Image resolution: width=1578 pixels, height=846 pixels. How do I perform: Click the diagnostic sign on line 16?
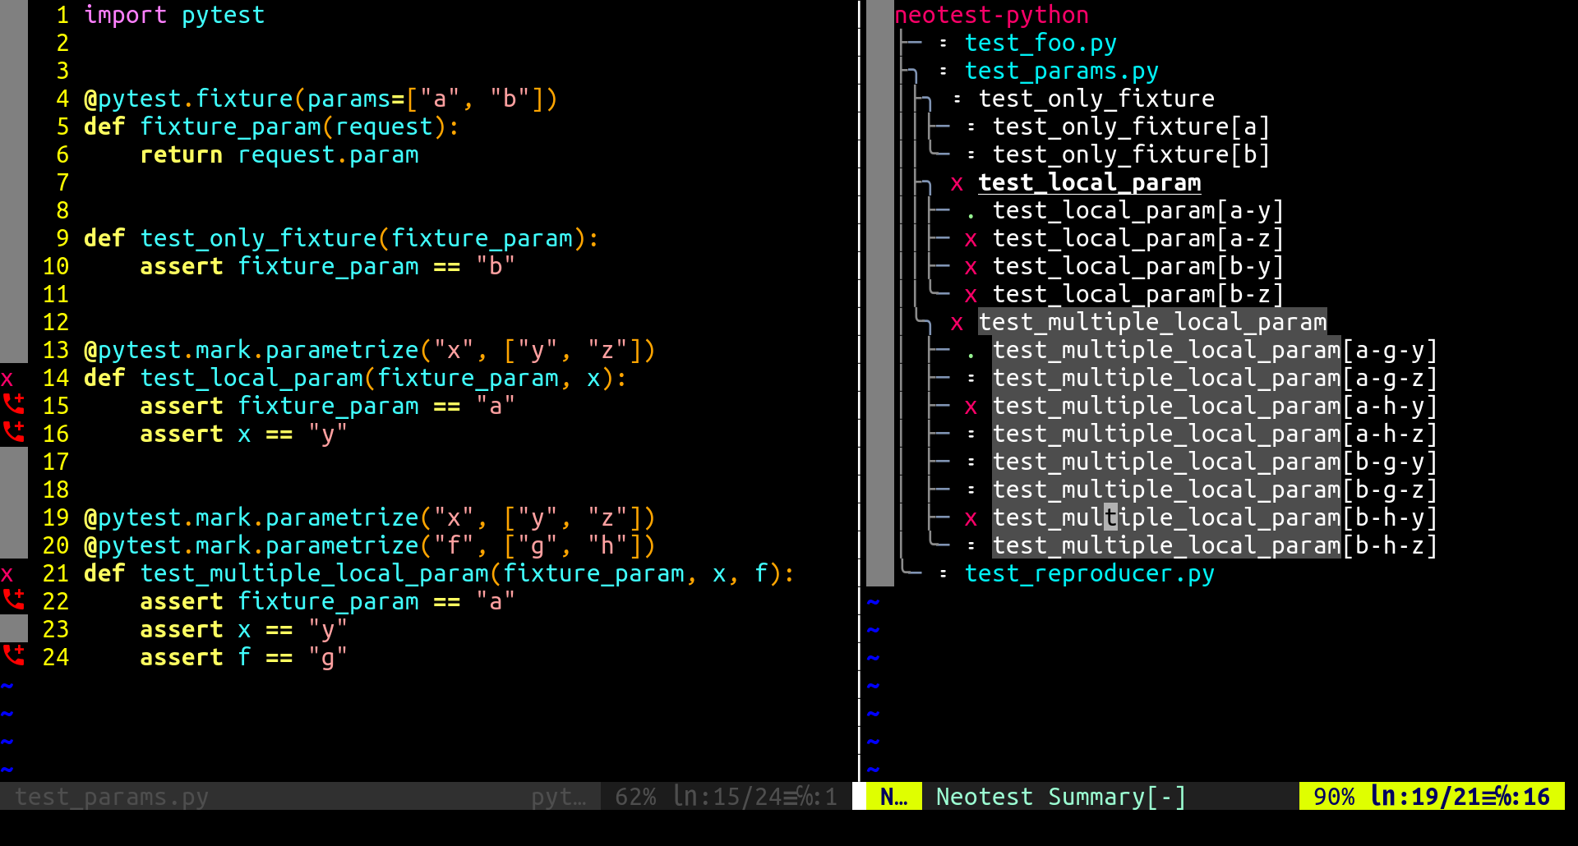point(14,432)
